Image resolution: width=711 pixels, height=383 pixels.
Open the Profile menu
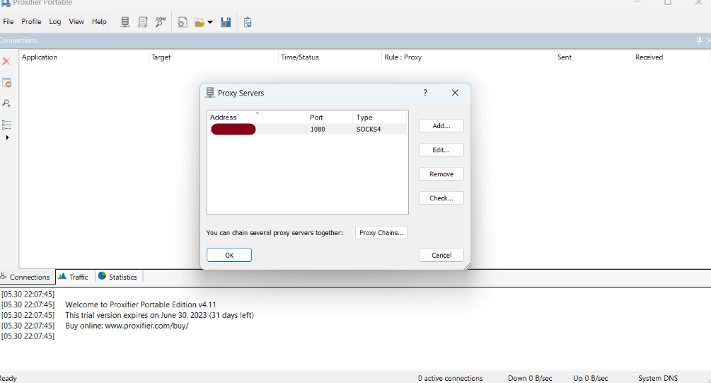[31, 22]
